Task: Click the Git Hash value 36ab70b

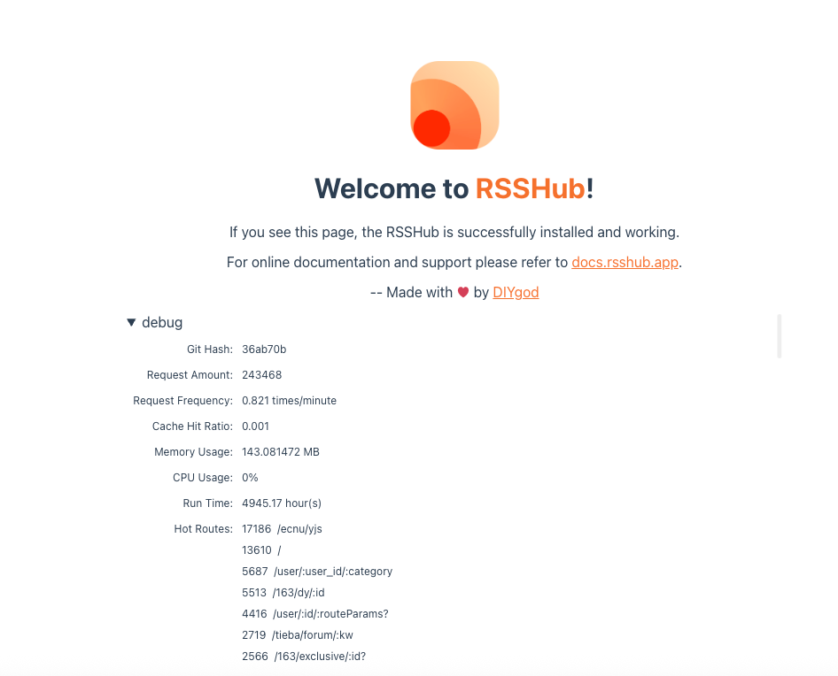Action: (264, 350)
